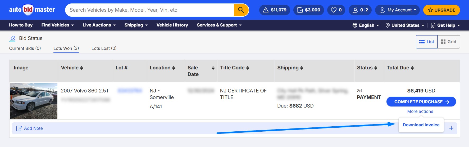Click the search vehicles input field

tap(149, 10)
